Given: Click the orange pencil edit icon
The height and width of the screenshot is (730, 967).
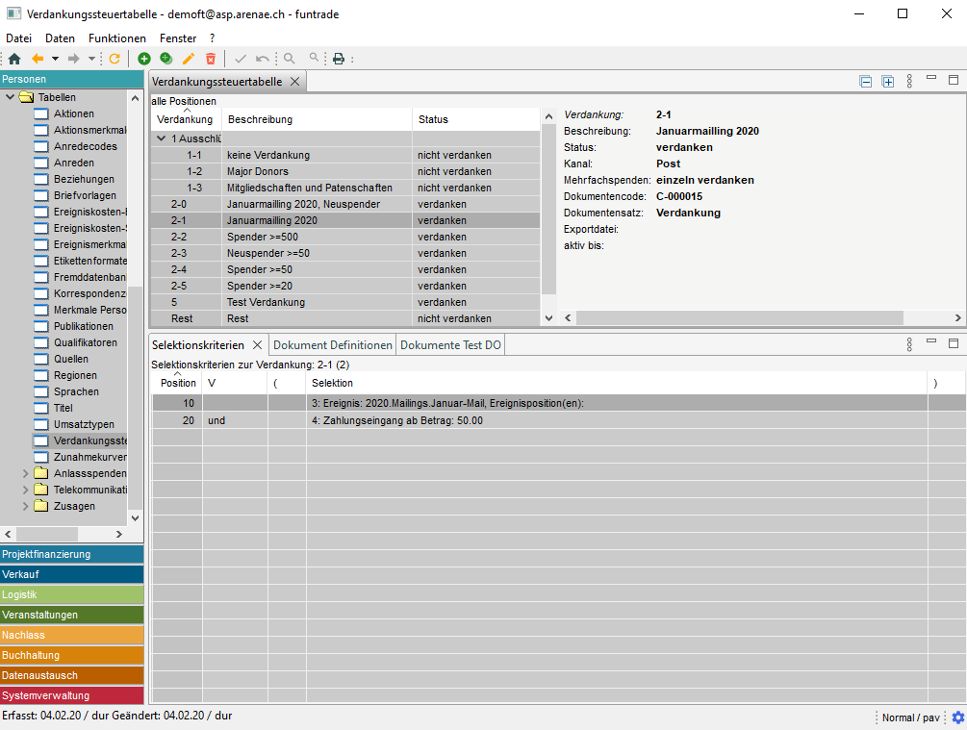Looking at the screenshot, I should click(189, 59).
